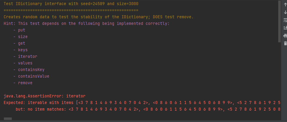The height and width of the screenshot is (122, 287).
Task: Clear all console output with trash icon
Action: [x=285, y=43]
